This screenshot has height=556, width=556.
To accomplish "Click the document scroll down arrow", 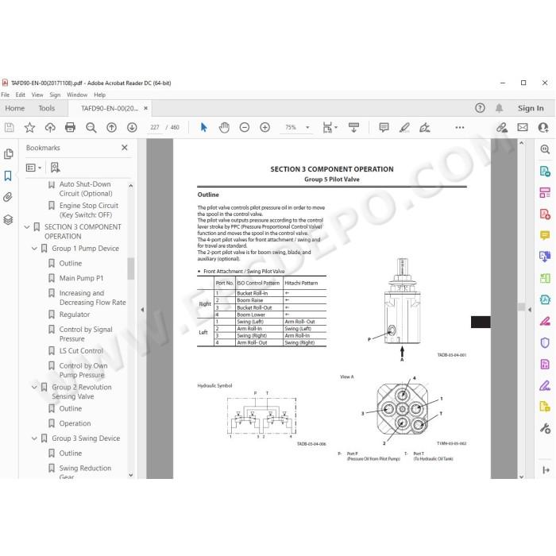I will coord(521,477).
